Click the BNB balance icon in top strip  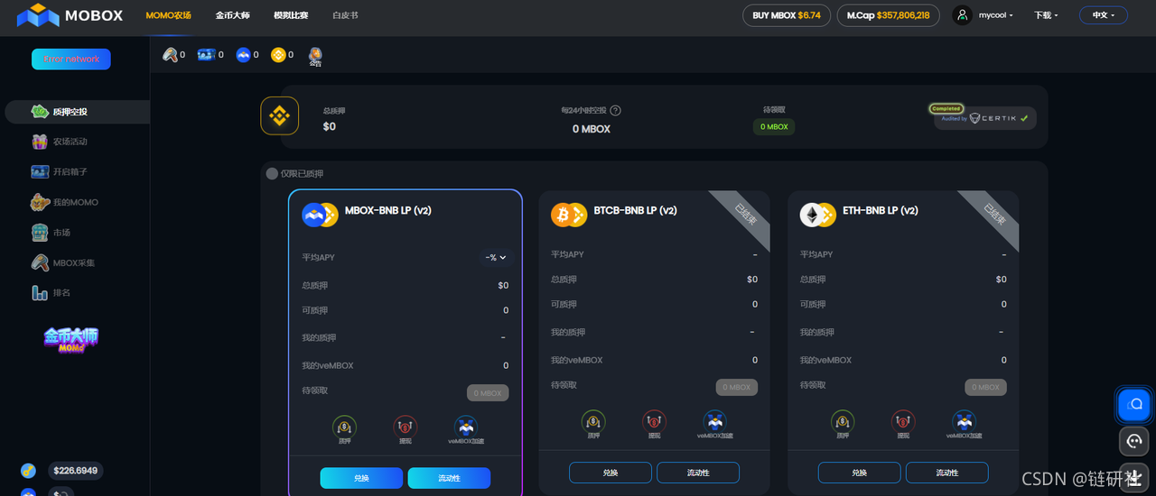coord(277,55)
